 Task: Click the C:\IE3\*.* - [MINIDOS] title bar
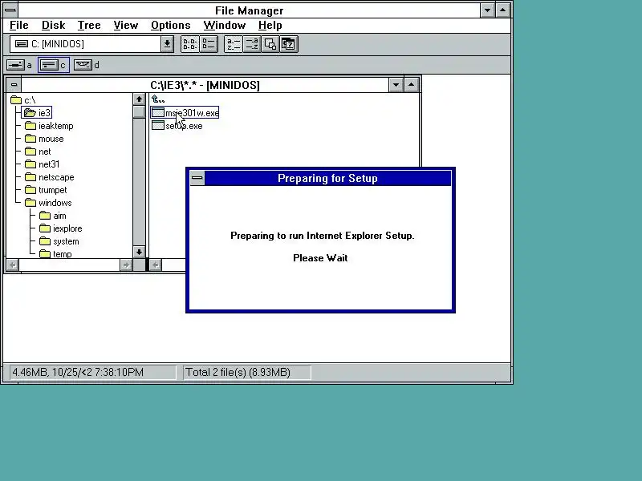pos(205,85)
